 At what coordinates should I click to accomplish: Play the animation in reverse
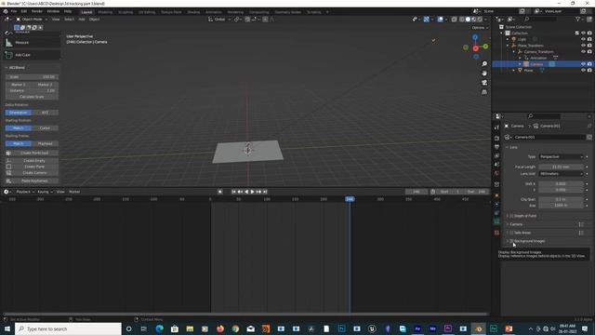tap(246, 192)
